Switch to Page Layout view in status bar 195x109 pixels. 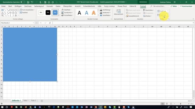point(167,104)
